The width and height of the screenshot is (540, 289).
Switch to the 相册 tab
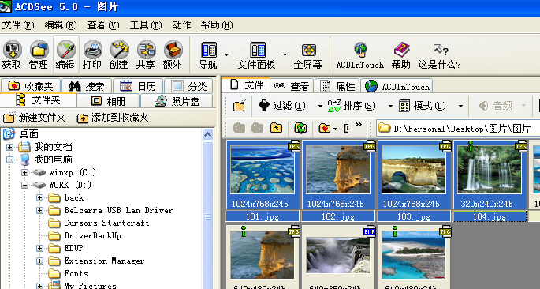pyautogui.click(x=108, y=101)
